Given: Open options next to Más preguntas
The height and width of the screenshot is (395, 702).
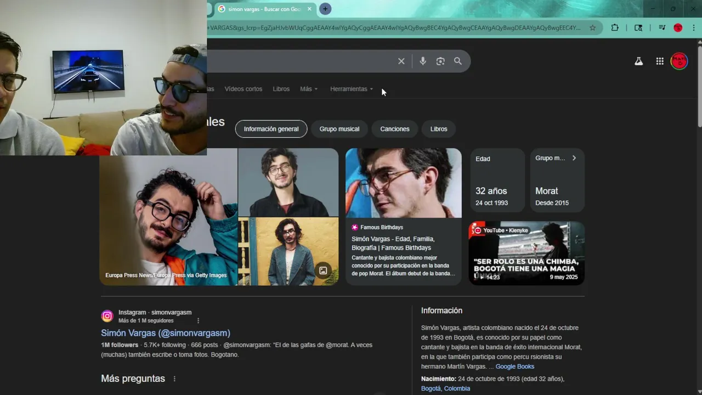Looking at the screenshot, I should pos(175,379).
